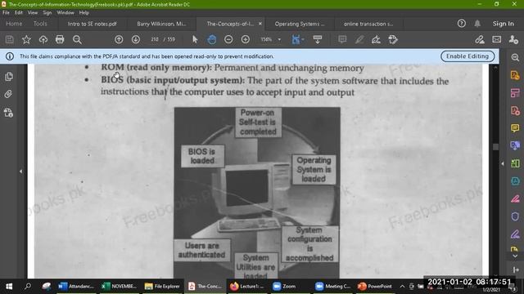Click the Enable Editing button
Screen dimensions: 524x294
468,56
